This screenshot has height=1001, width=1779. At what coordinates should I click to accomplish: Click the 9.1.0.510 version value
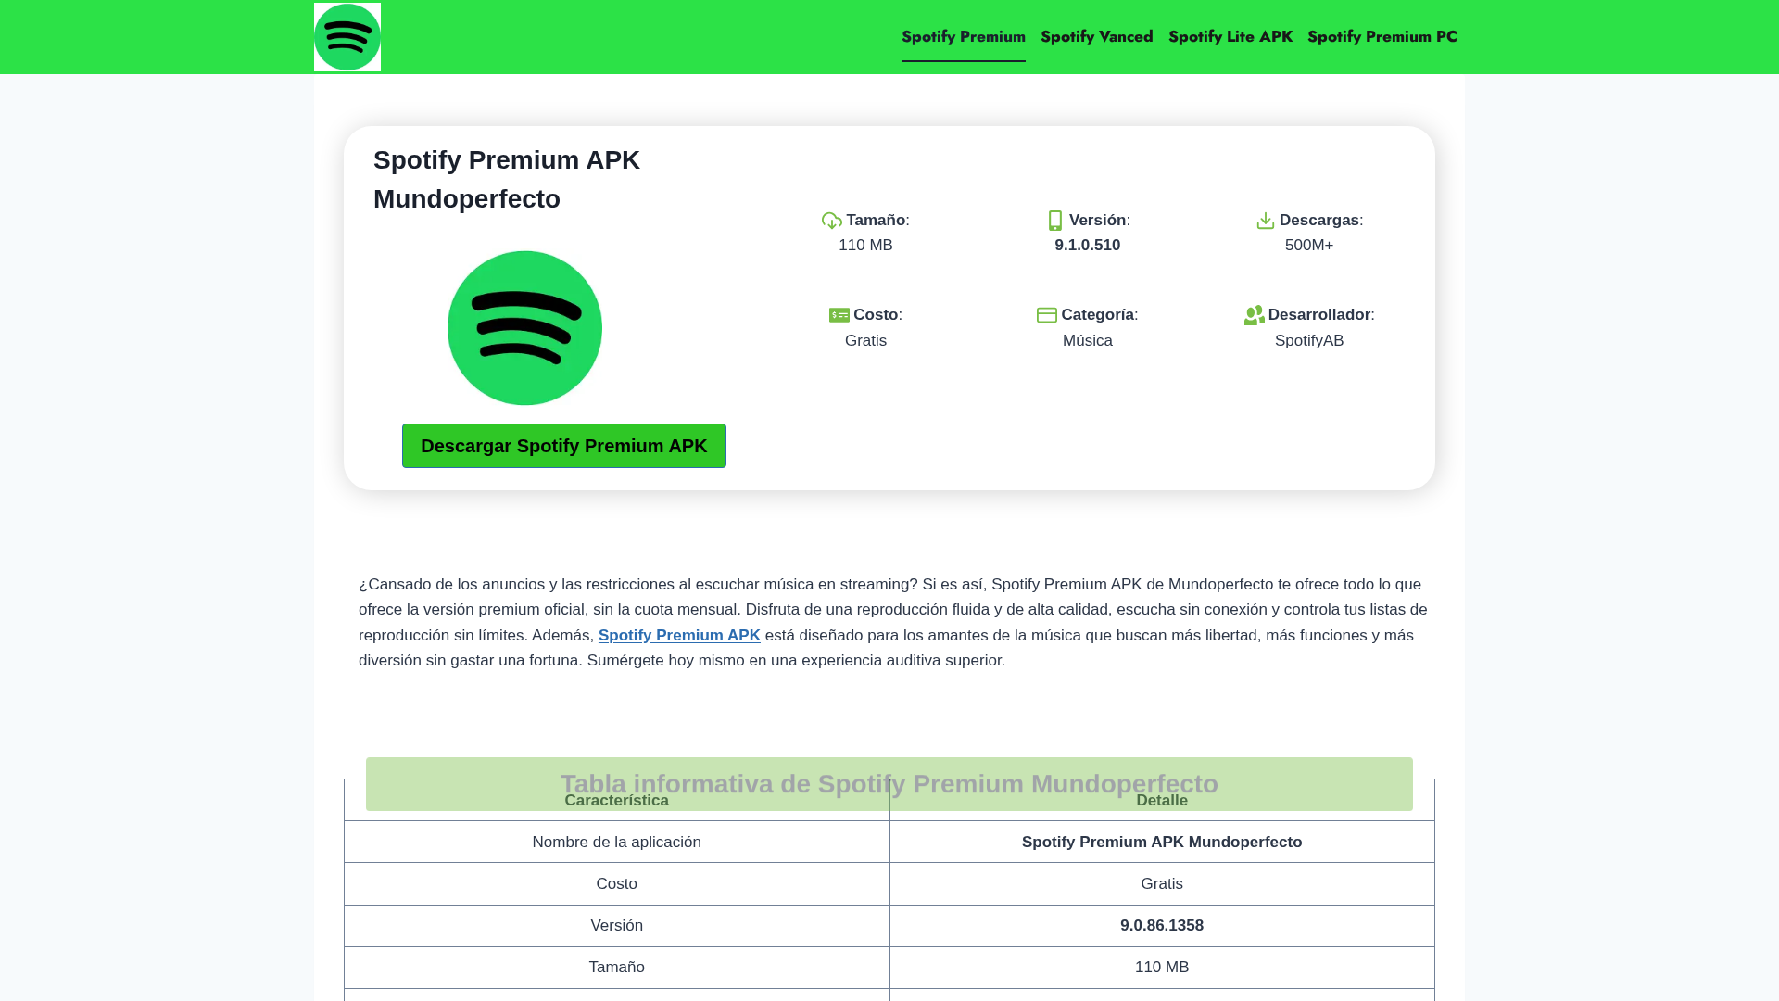click(x=1088, y=246)
